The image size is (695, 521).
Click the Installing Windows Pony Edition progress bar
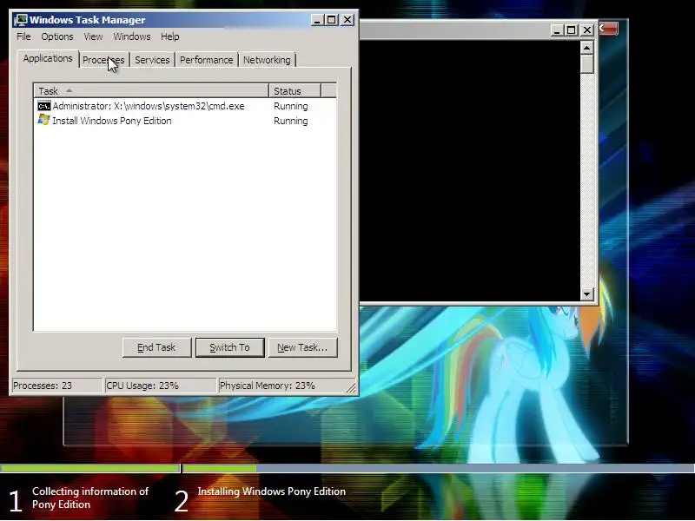click(x=439, y=468)
